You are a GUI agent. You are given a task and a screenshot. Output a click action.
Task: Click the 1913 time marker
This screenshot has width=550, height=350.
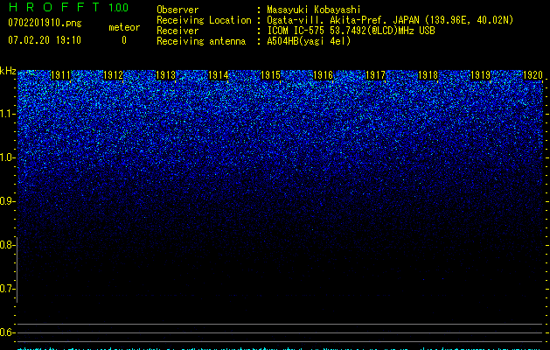tap(165, 75)
